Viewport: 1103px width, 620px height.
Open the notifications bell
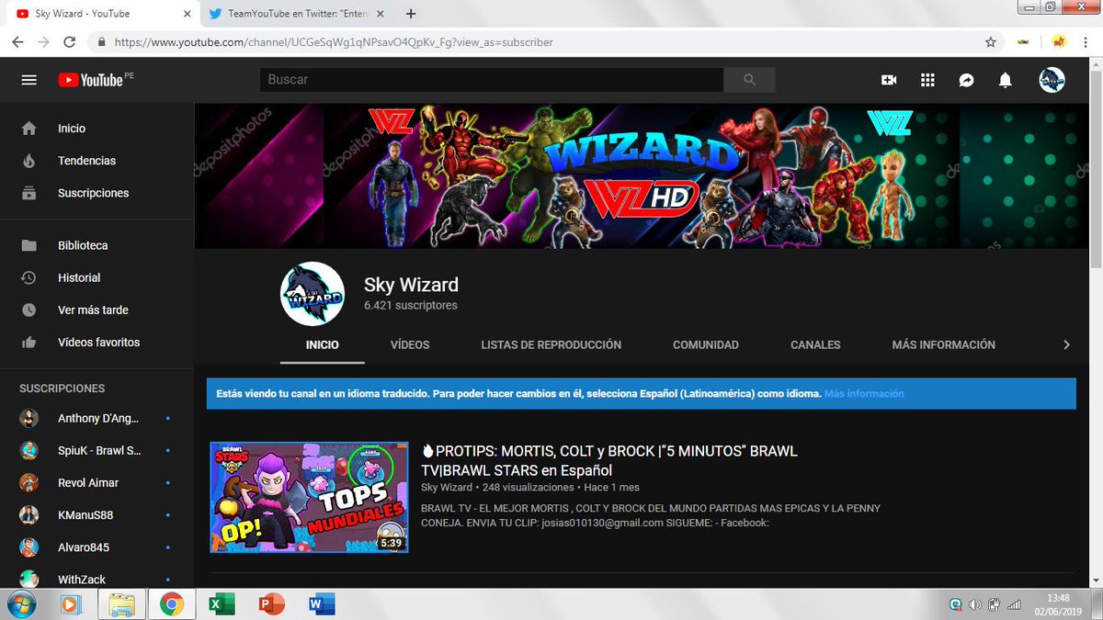[1006, 80]
